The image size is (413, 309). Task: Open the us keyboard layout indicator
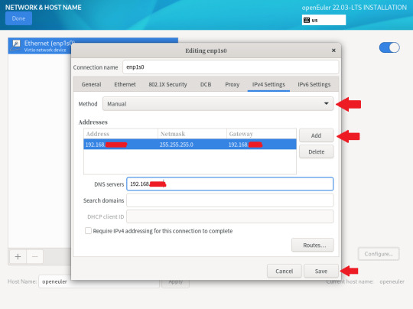tap(324, 20)
